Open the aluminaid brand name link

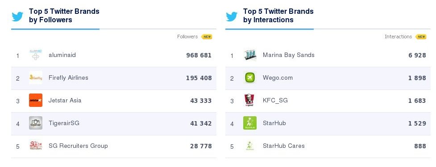point(62,55)
